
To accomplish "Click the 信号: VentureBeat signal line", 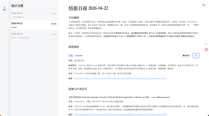I will tap(100, 73).
